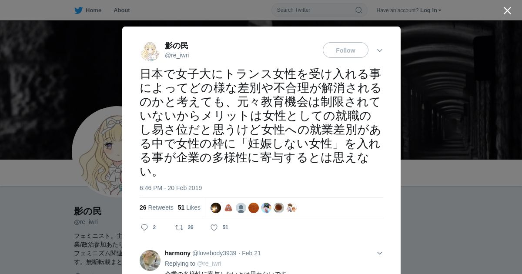Like the tweet with the heart icon

[x=214, y=227]
